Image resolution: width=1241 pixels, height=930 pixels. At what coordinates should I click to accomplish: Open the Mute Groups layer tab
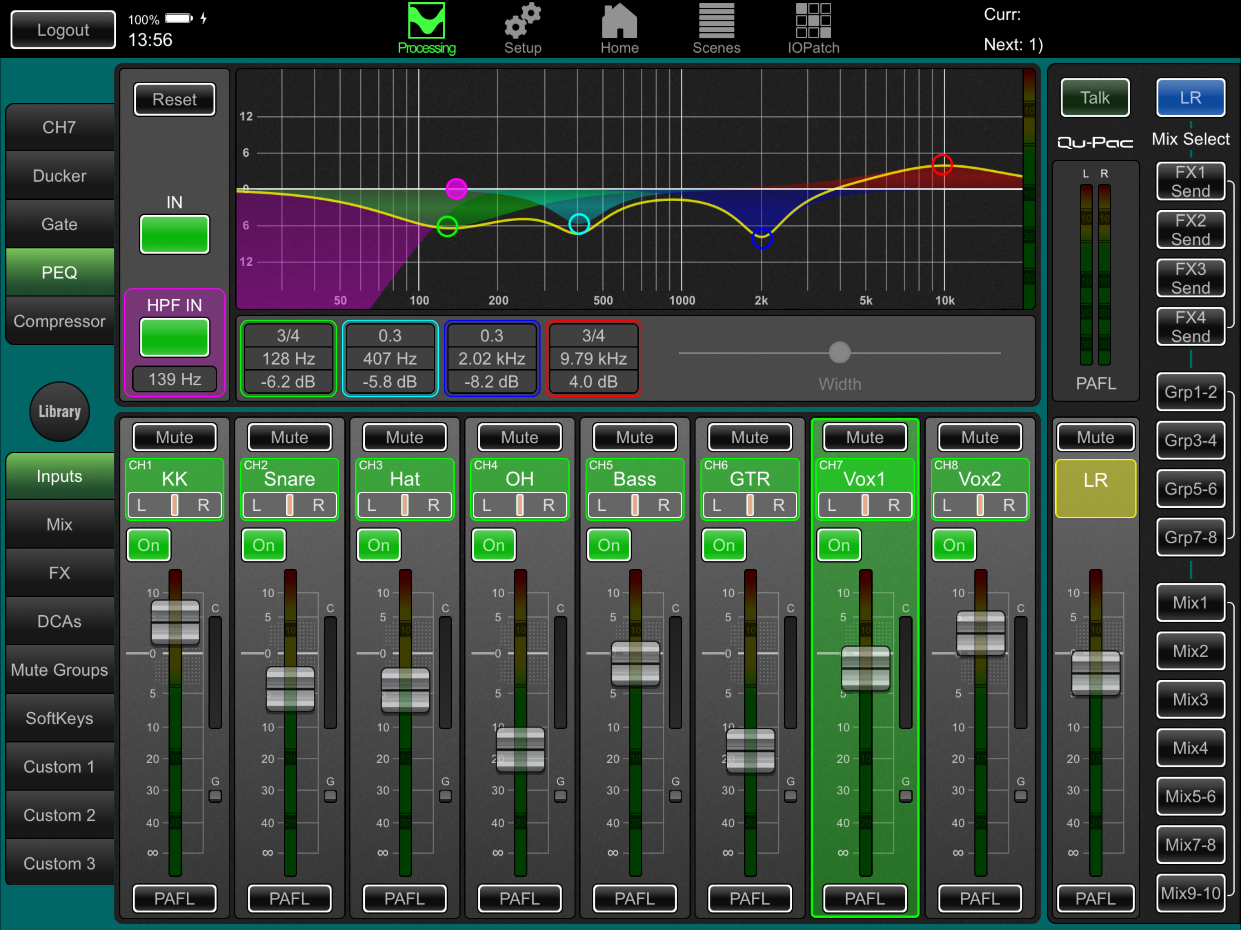click(60, 670)
